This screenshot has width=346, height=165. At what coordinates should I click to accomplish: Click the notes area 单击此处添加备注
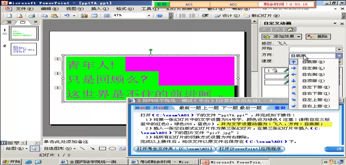(66, 141)
